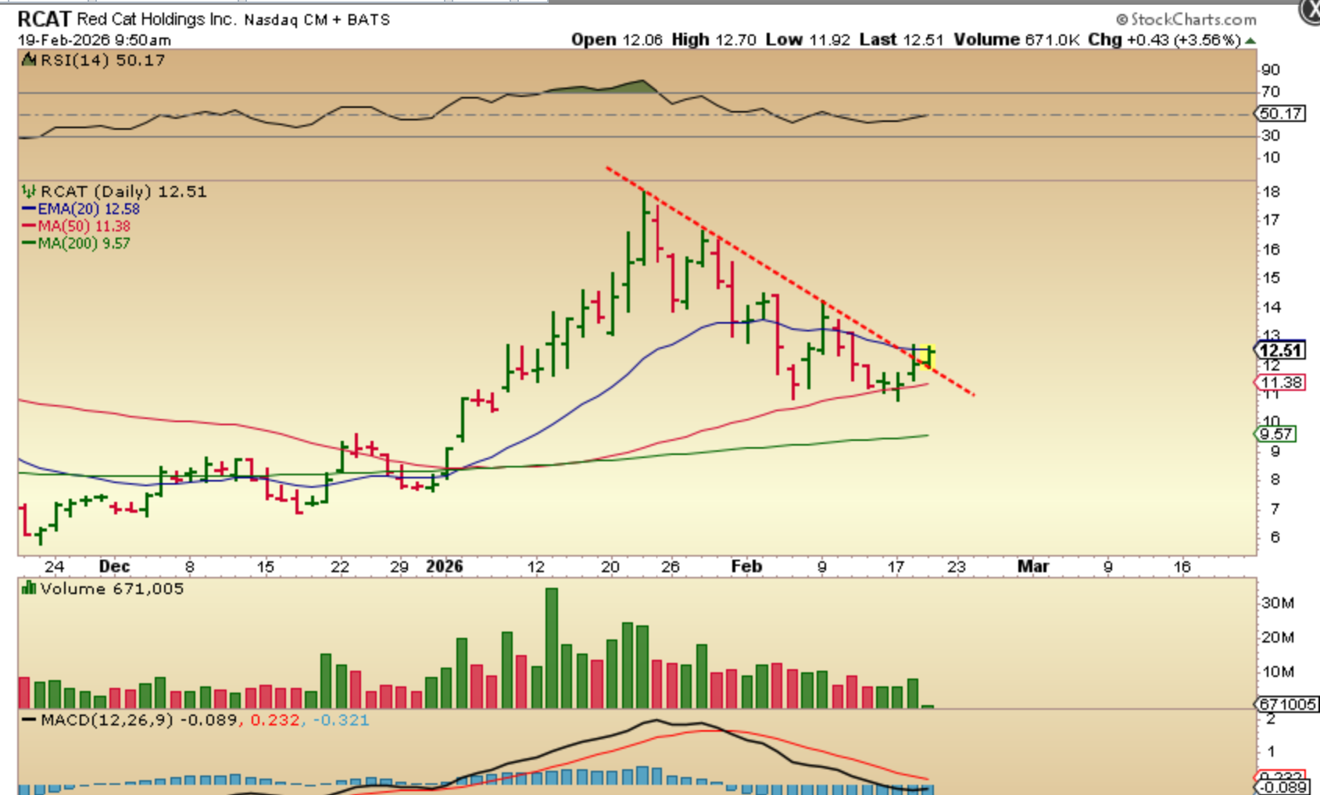Click the '20M' volume axis label
Screen dimensions: 1320x795
coord(1278,637)
